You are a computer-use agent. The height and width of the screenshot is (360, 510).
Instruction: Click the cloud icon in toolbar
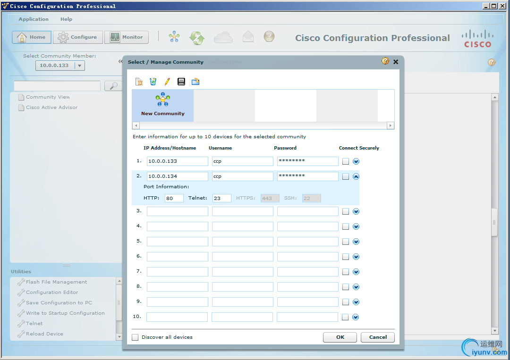[x=223, y=37]
